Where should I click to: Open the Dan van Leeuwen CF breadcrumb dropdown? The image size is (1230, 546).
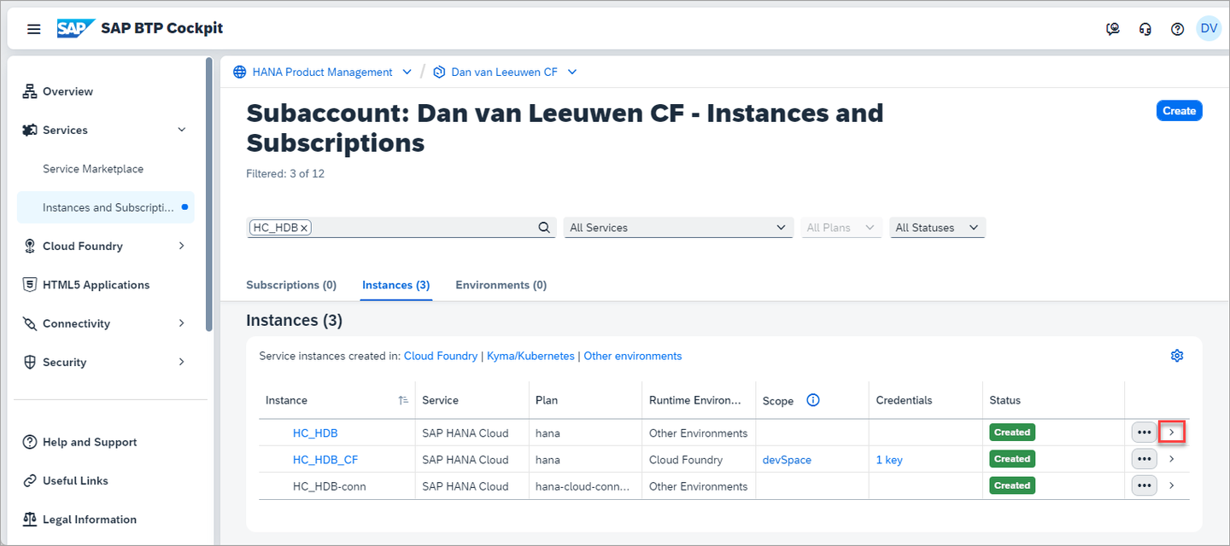coord(572,73)
